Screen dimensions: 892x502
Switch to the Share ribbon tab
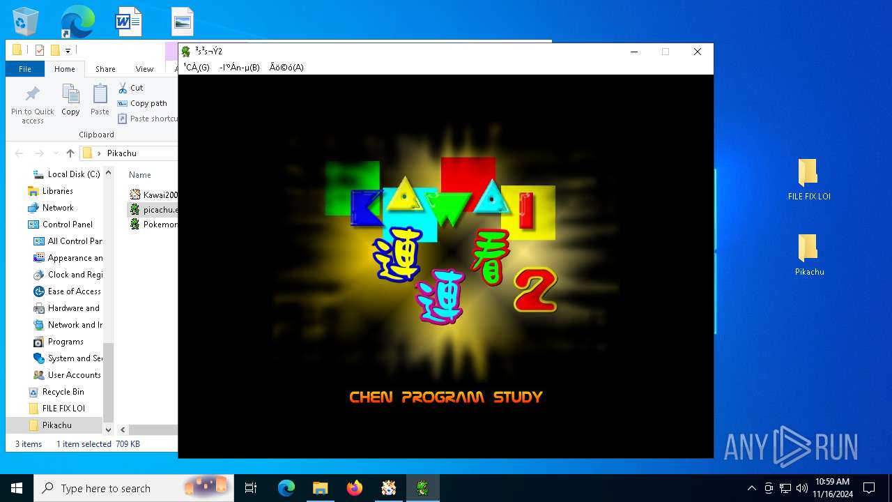click(105, 69)
